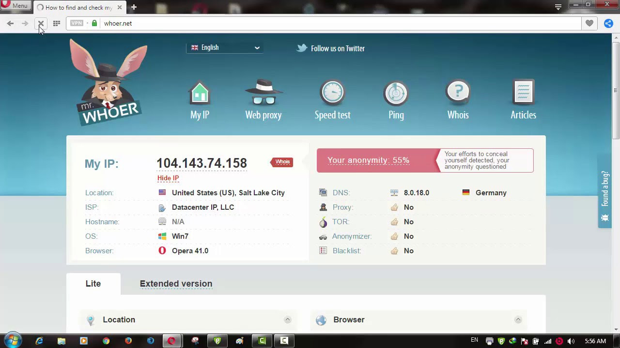Click the Beats audio tray icon

559,341
